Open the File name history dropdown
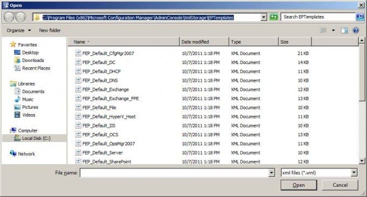The height and width of the screenshot is (197, 367). coord(271,173)
